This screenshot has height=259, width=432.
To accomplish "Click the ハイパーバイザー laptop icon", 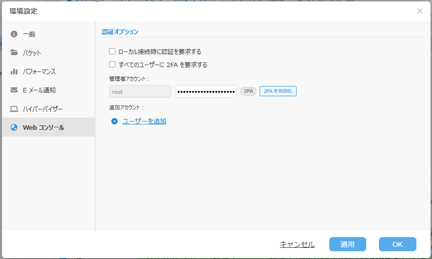I will (x=14, y=109).
